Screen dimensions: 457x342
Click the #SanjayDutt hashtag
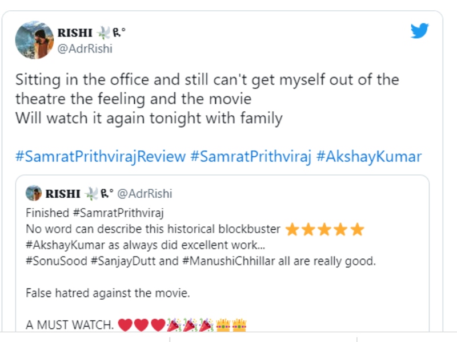click(116, 262)
